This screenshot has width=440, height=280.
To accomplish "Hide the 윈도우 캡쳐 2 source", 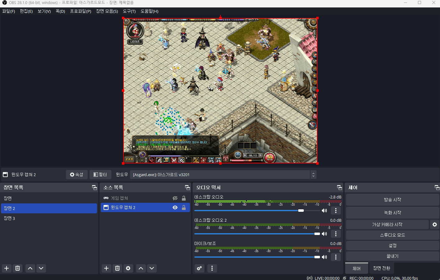I will point(175,207).
